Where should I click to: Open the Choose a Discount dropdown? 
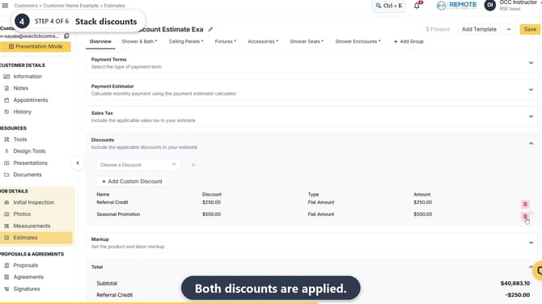click(138, 165)
